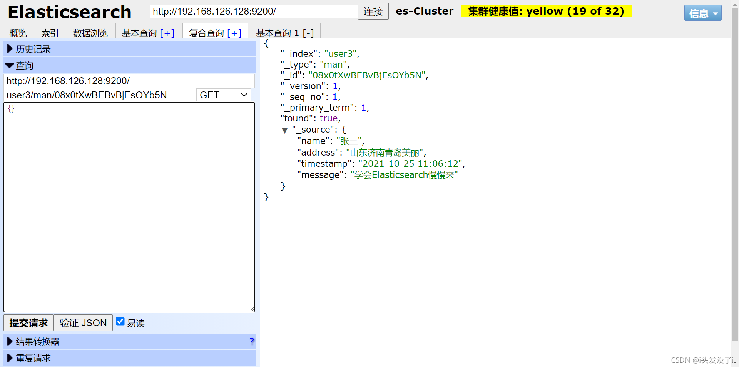Click the vertical scrollbar on right
This screenshot has height=367, width=739.
point(735,175)
